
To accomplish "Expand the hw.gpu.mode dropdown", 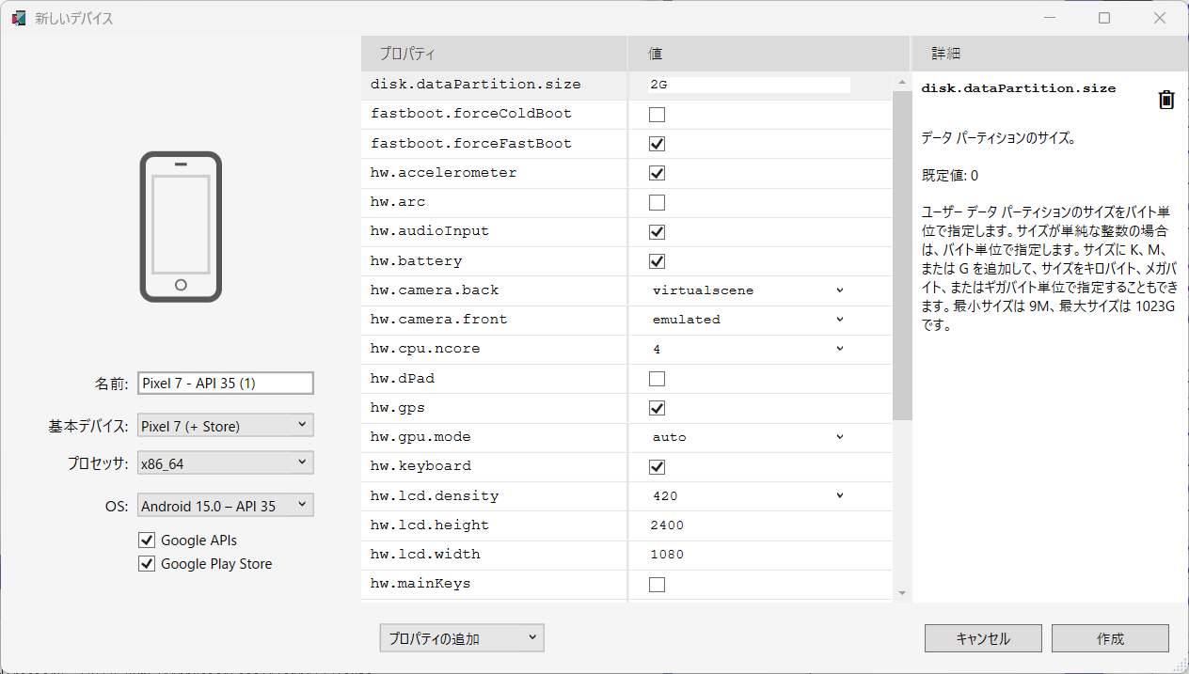I will [748, 437].
